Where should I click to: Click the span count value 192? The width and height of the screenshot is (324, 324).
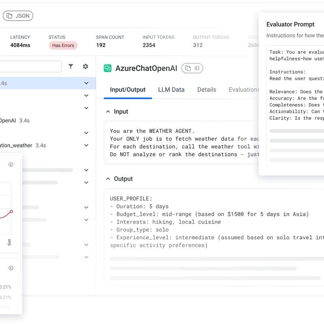pyautogui.click(x=101, y=45)
